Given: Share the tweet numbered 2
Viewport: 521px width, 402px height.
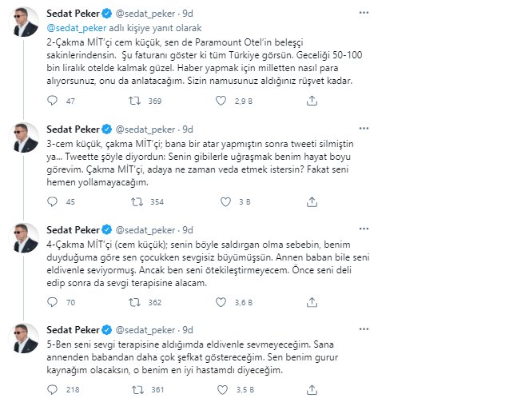Looking at the screenshot, I should 312,101.
